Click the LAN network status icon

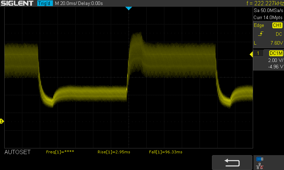point(260,166)
